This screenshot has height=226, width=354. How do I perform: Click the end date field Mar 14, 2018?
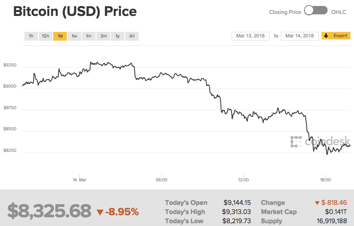point(300,36)
